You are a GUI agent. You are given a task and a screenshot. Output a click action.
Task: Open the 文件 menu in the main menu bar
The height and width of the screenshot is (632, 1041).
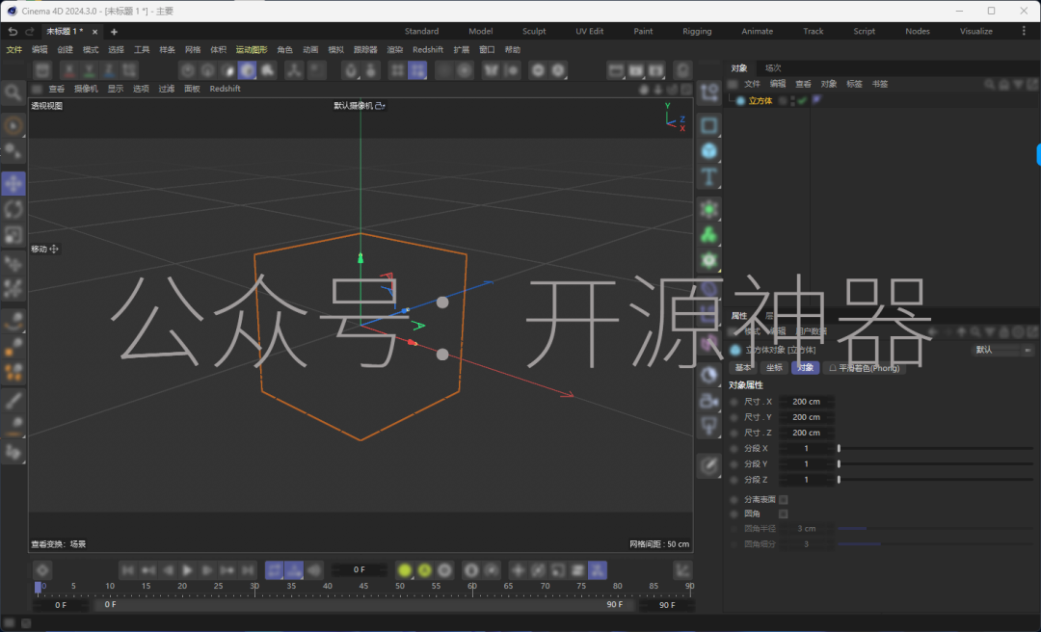pyautogui.click(x=13, y=50)
